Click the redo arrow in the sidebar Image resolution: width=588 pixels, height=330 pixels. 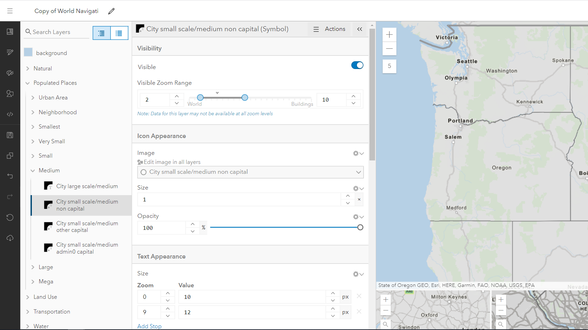coord(10,197)
